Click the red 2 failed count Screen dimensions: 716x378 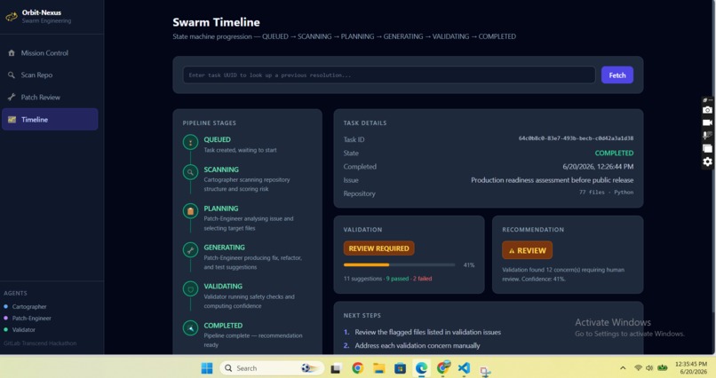pos(422,279)
